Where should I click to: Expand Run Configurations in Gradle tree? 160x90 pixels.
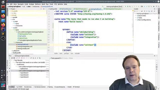coord(135,20)
